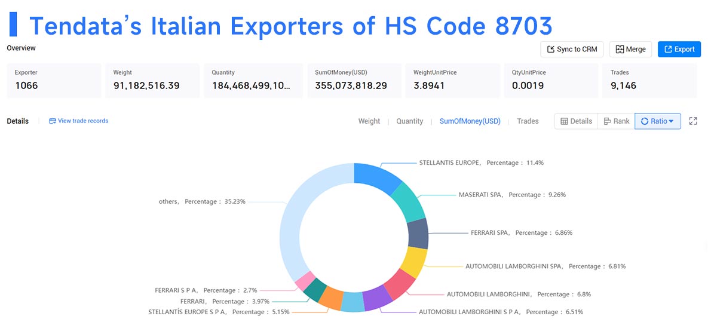711x322 pixels.
Task: Click the Merge button
Action: pyautogui.click(x=630, y=50)
